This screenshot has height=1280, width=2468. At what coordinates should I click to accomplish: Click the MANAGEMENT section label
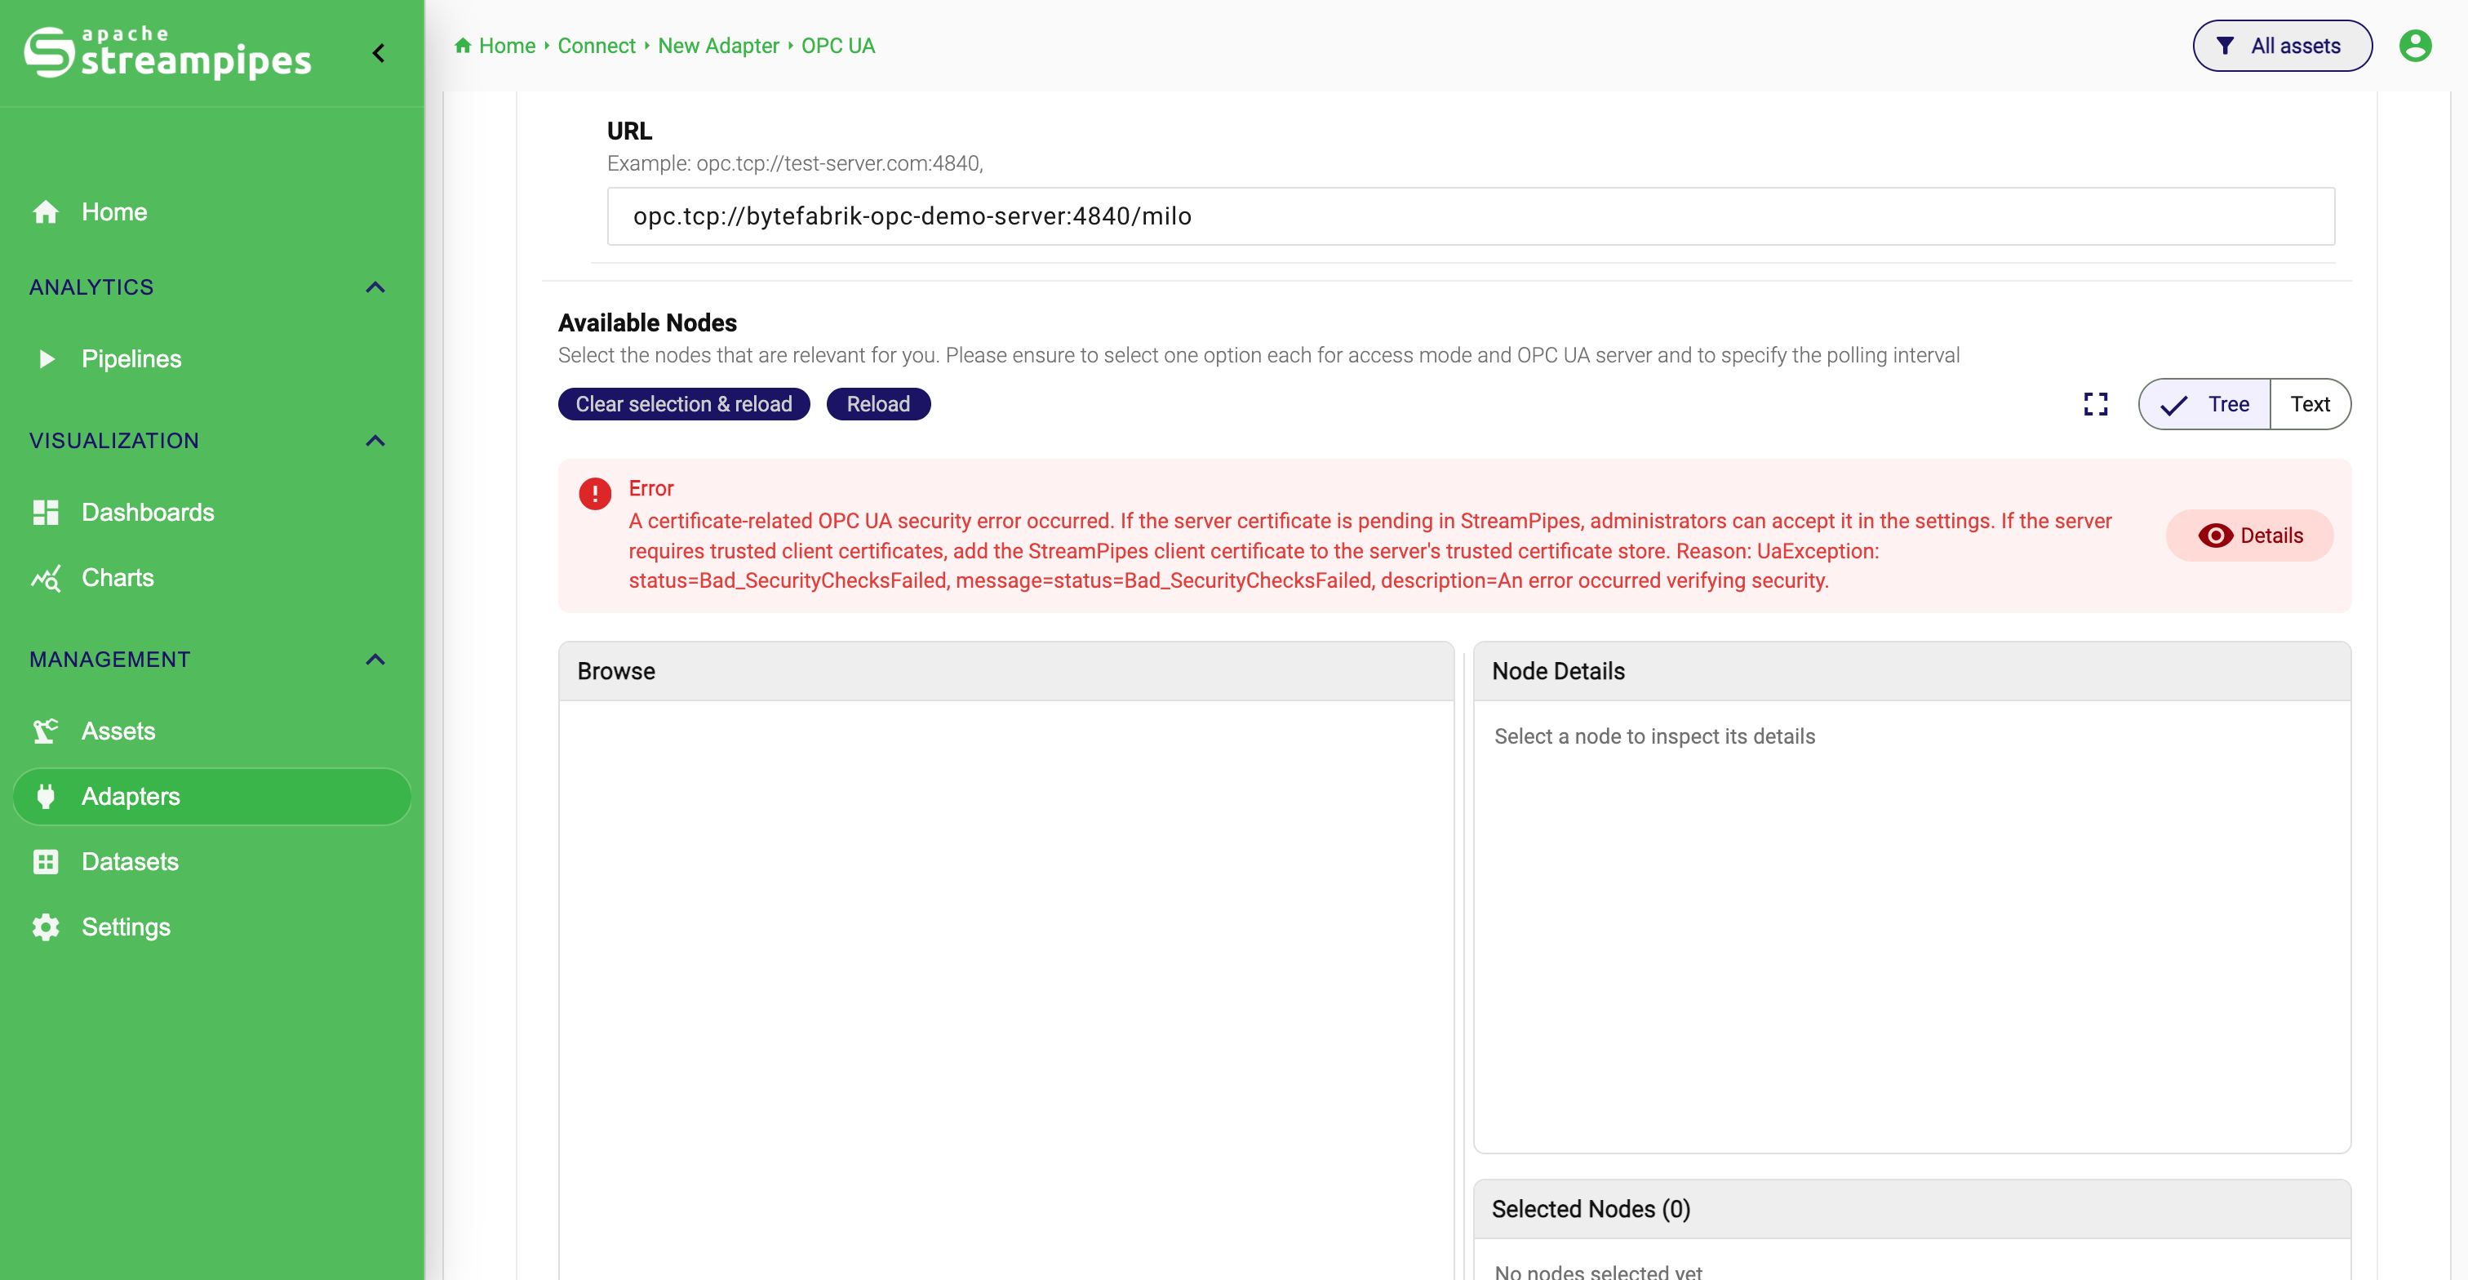pyautogui.click(x=110, y=659)
